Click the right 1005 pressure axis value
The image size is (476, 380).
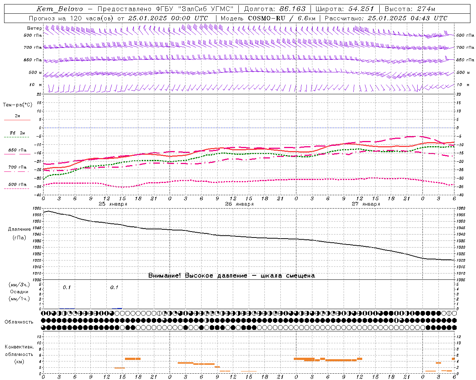tap(461, 280)
